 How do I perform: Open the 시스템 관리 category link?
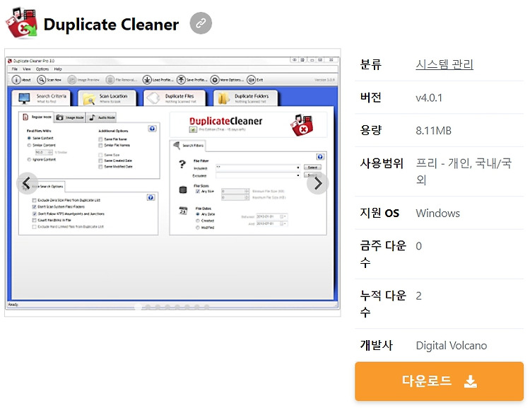point(444,64)
